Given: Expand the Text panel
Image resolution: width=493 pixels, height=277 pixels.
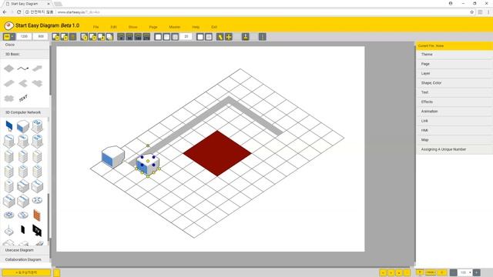Looking at the screenshot, I should click(x=454, y=92).
